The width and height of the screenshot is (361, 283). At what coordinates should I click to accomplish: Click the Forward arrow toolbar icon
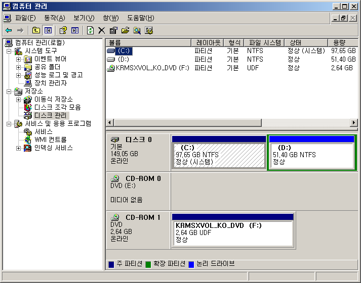coord(20,30)
